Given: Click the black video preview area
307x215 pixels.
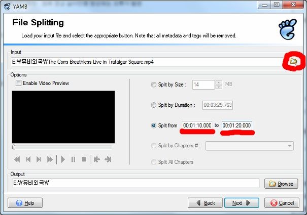Looking at the screenshot, I should [x=63, y=117].
